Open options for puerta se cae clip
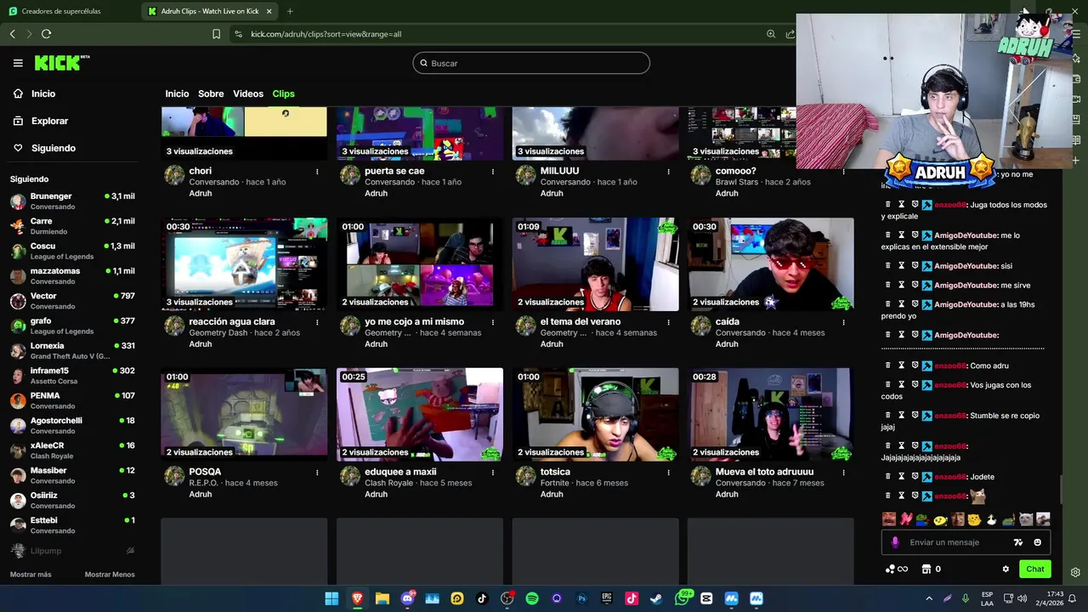Image resolution: width=1088 pixels, height=612 pixels. [493, 172]
